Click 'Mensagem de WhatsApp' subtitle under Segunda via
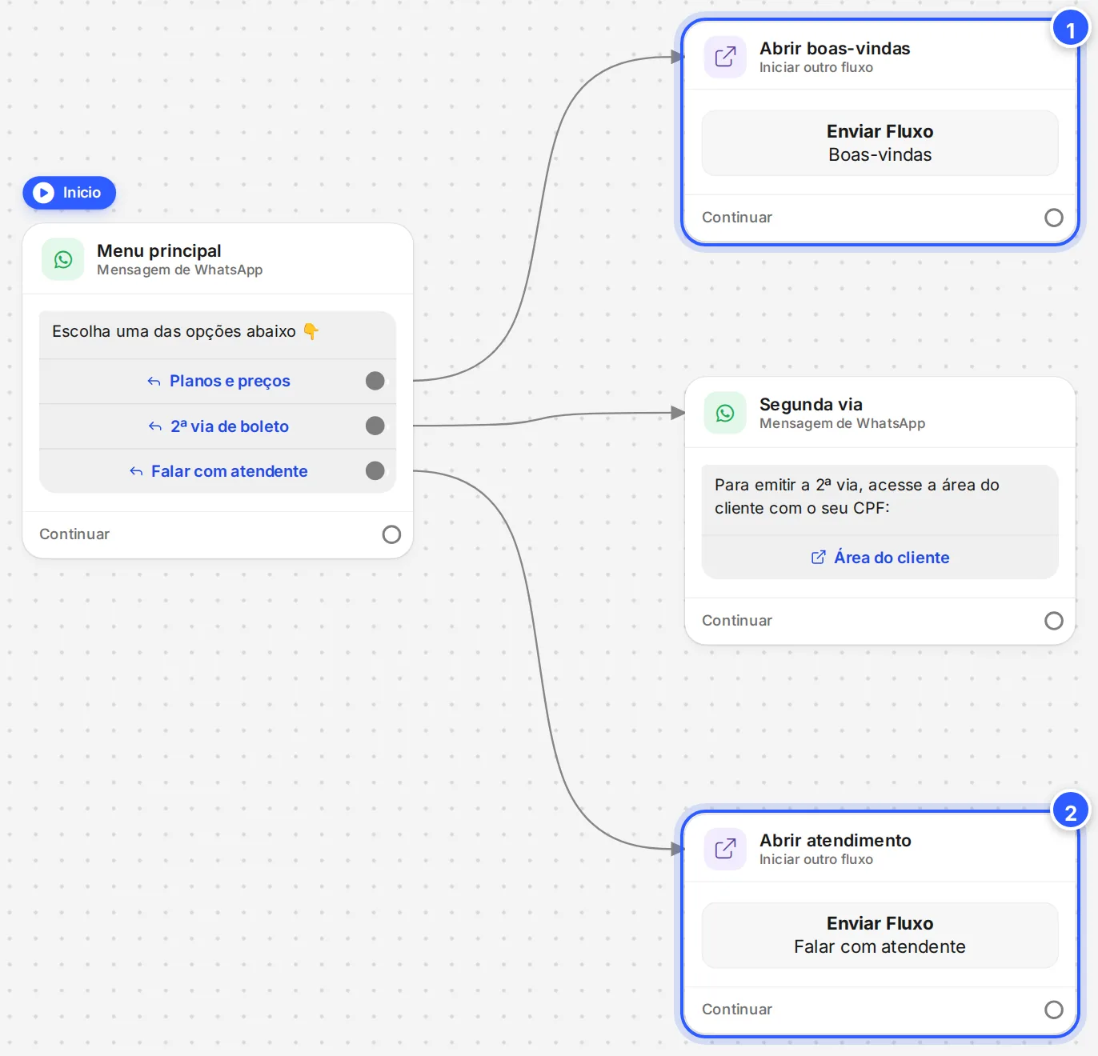Image resolution: width=1098 pixels, height=1056 pixels. click(843, 423)
